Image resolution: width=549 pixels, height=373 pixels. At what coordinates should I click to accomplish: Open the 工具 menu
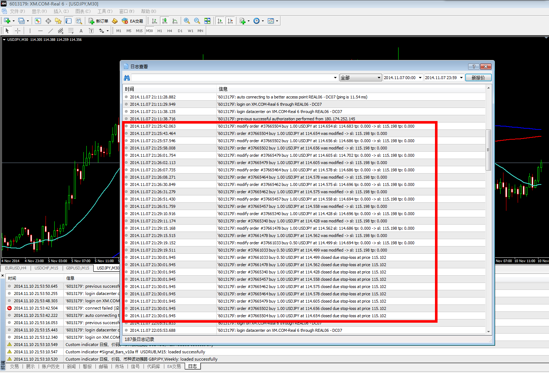click(x=105, y=11)
